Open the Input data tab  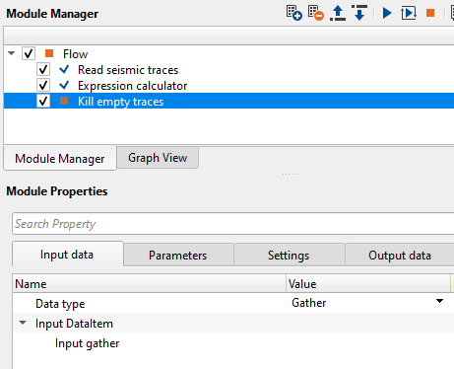tap(68, 255)
